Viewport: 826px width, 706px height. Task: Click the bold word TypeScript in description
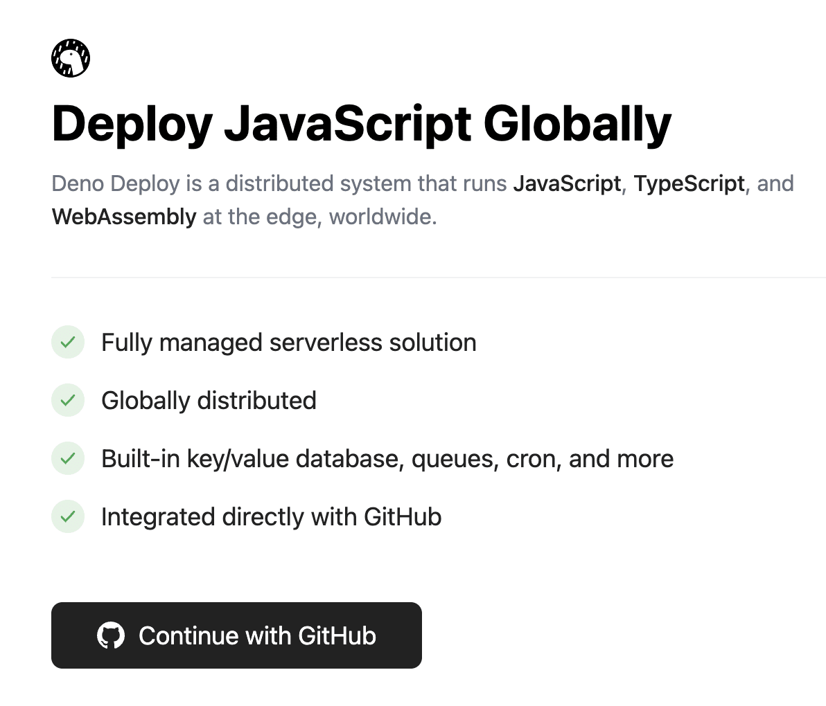tap(689, 184)
